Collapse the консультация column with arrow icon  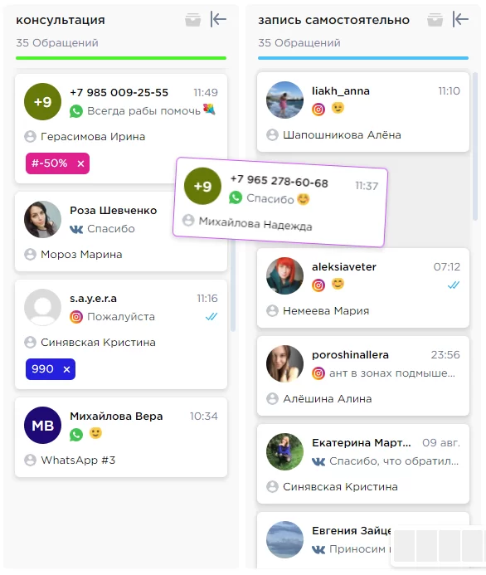pos(218,19)
